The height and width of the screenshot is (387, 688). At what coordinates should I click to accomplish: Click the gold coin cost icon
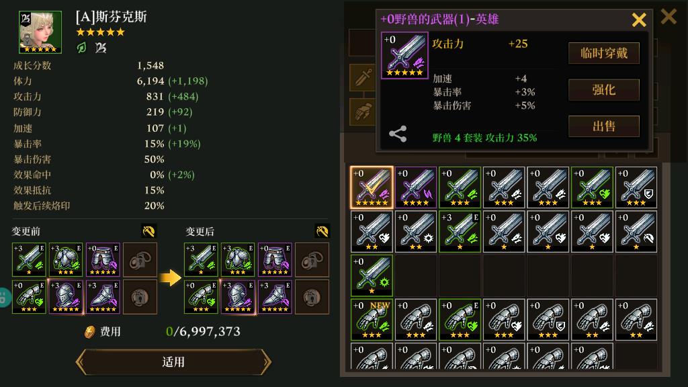pos(90,332)
